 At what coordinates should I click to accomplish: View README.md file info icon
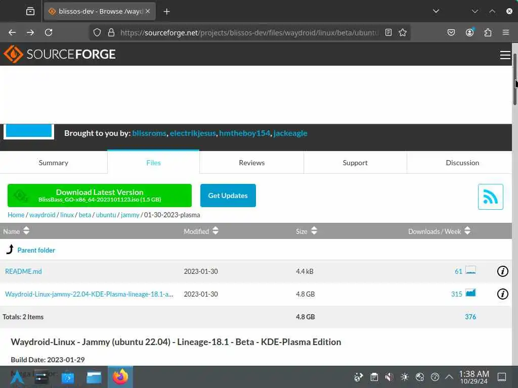pyautogui.click(x=502, y=271)
